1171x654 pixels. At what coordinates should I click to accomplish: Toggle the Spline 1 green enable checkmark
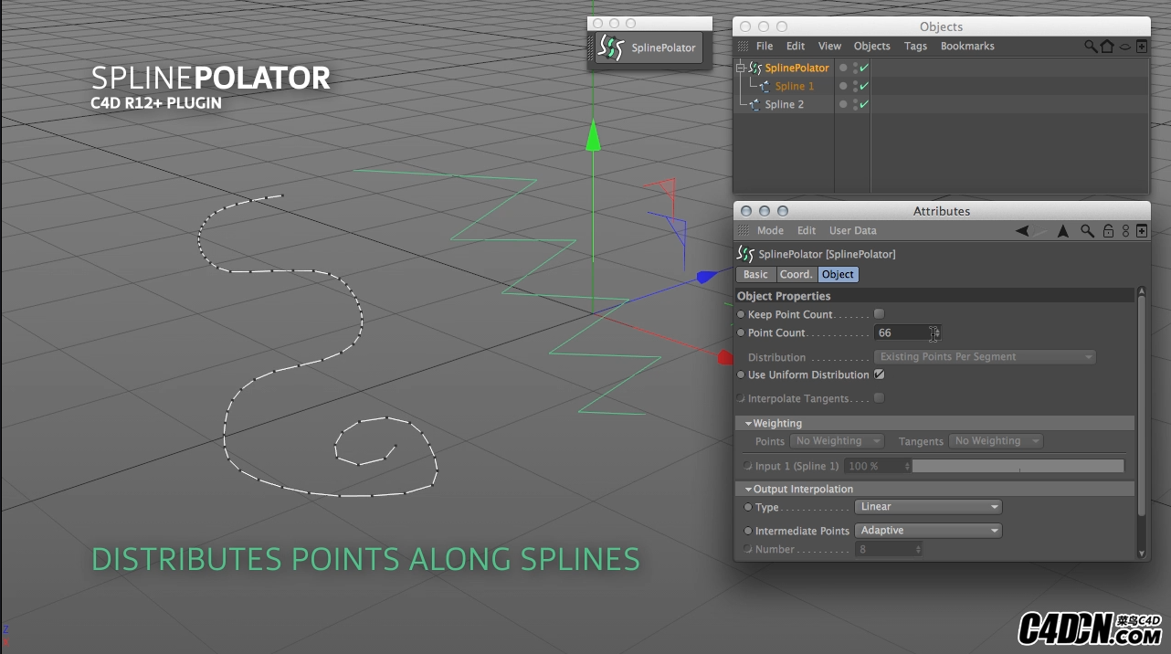863,86
